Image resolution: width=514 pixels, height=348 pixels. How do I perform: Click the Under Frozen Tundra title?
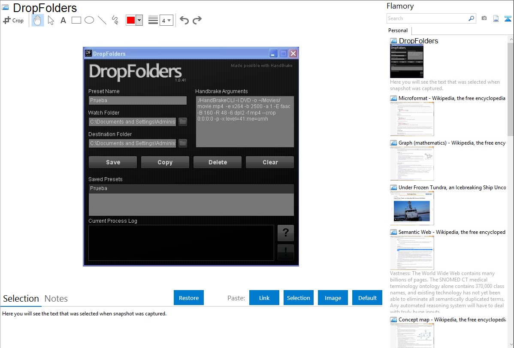452,188
